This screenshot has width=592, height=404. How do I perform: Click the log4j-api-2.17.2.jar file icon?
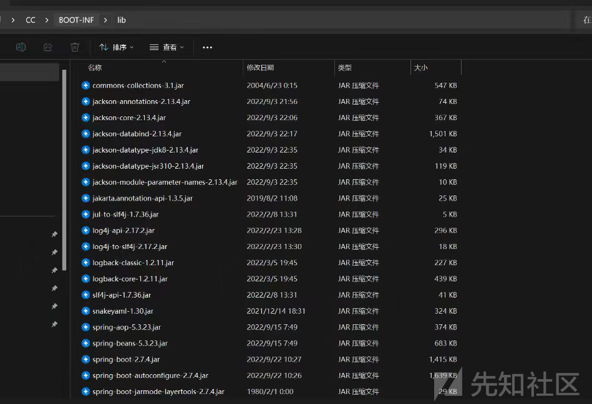[x=85, y=230]
